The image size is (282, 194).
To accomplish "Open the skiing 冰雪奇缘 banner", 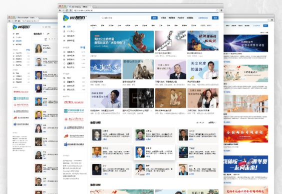I will 122,41.
